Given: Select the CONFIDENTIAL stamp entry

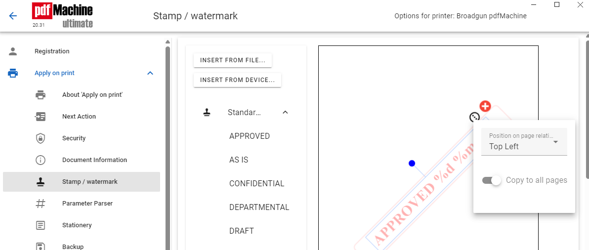Looking at the screenshot, I should [257, 184].
